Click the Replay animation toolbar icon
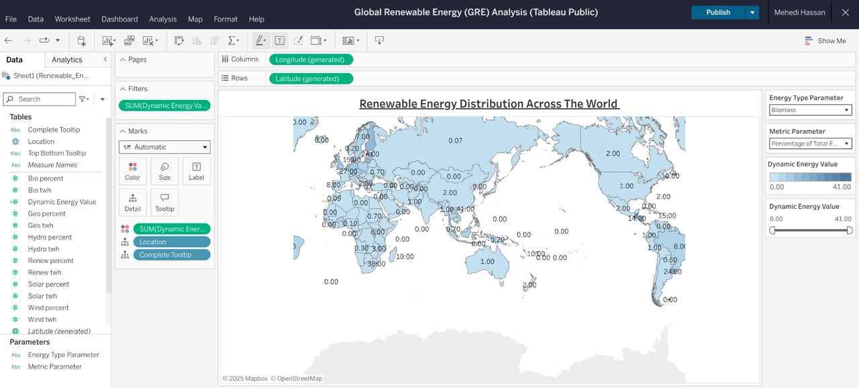Viewport: 859px width, 388px height. pos(44,41)
